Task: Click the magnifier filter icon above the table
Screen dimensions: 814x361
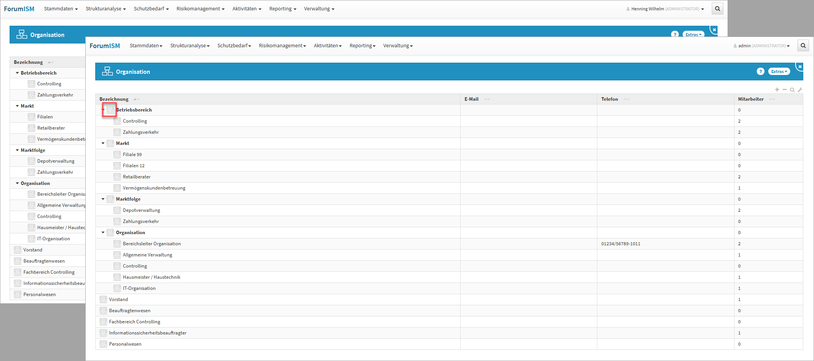Action: 792,90
